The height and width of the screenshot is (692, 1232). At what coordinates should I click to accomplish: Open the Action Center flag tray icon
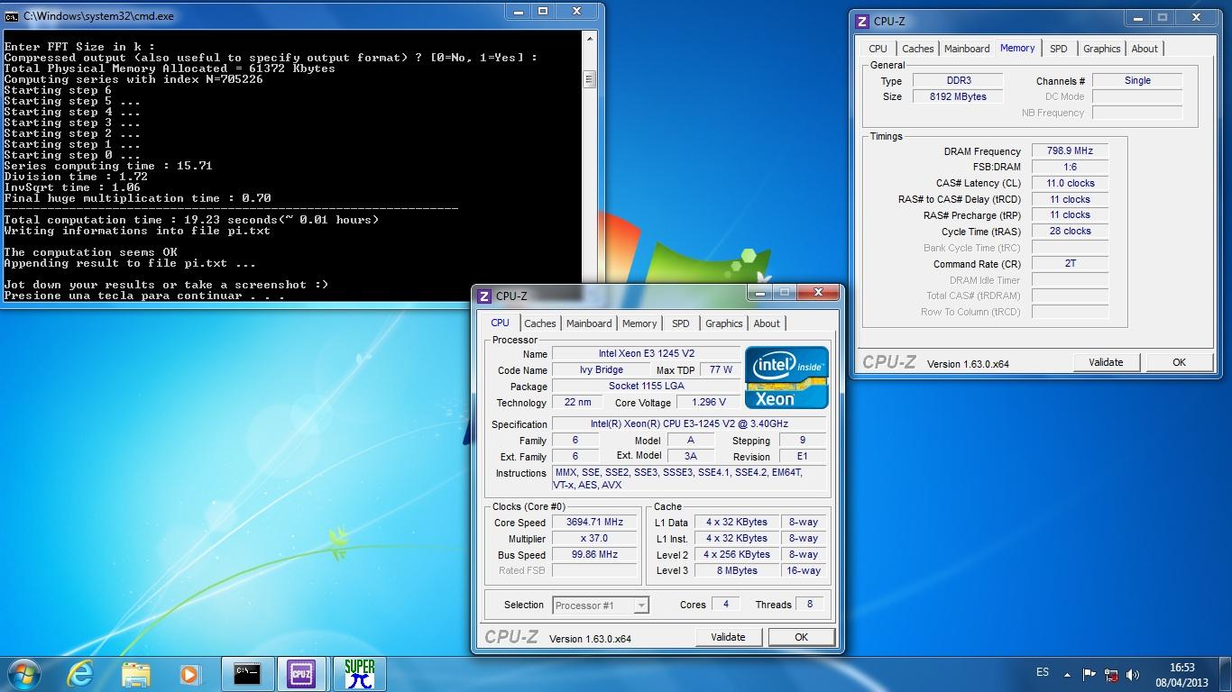(1089, 674)
